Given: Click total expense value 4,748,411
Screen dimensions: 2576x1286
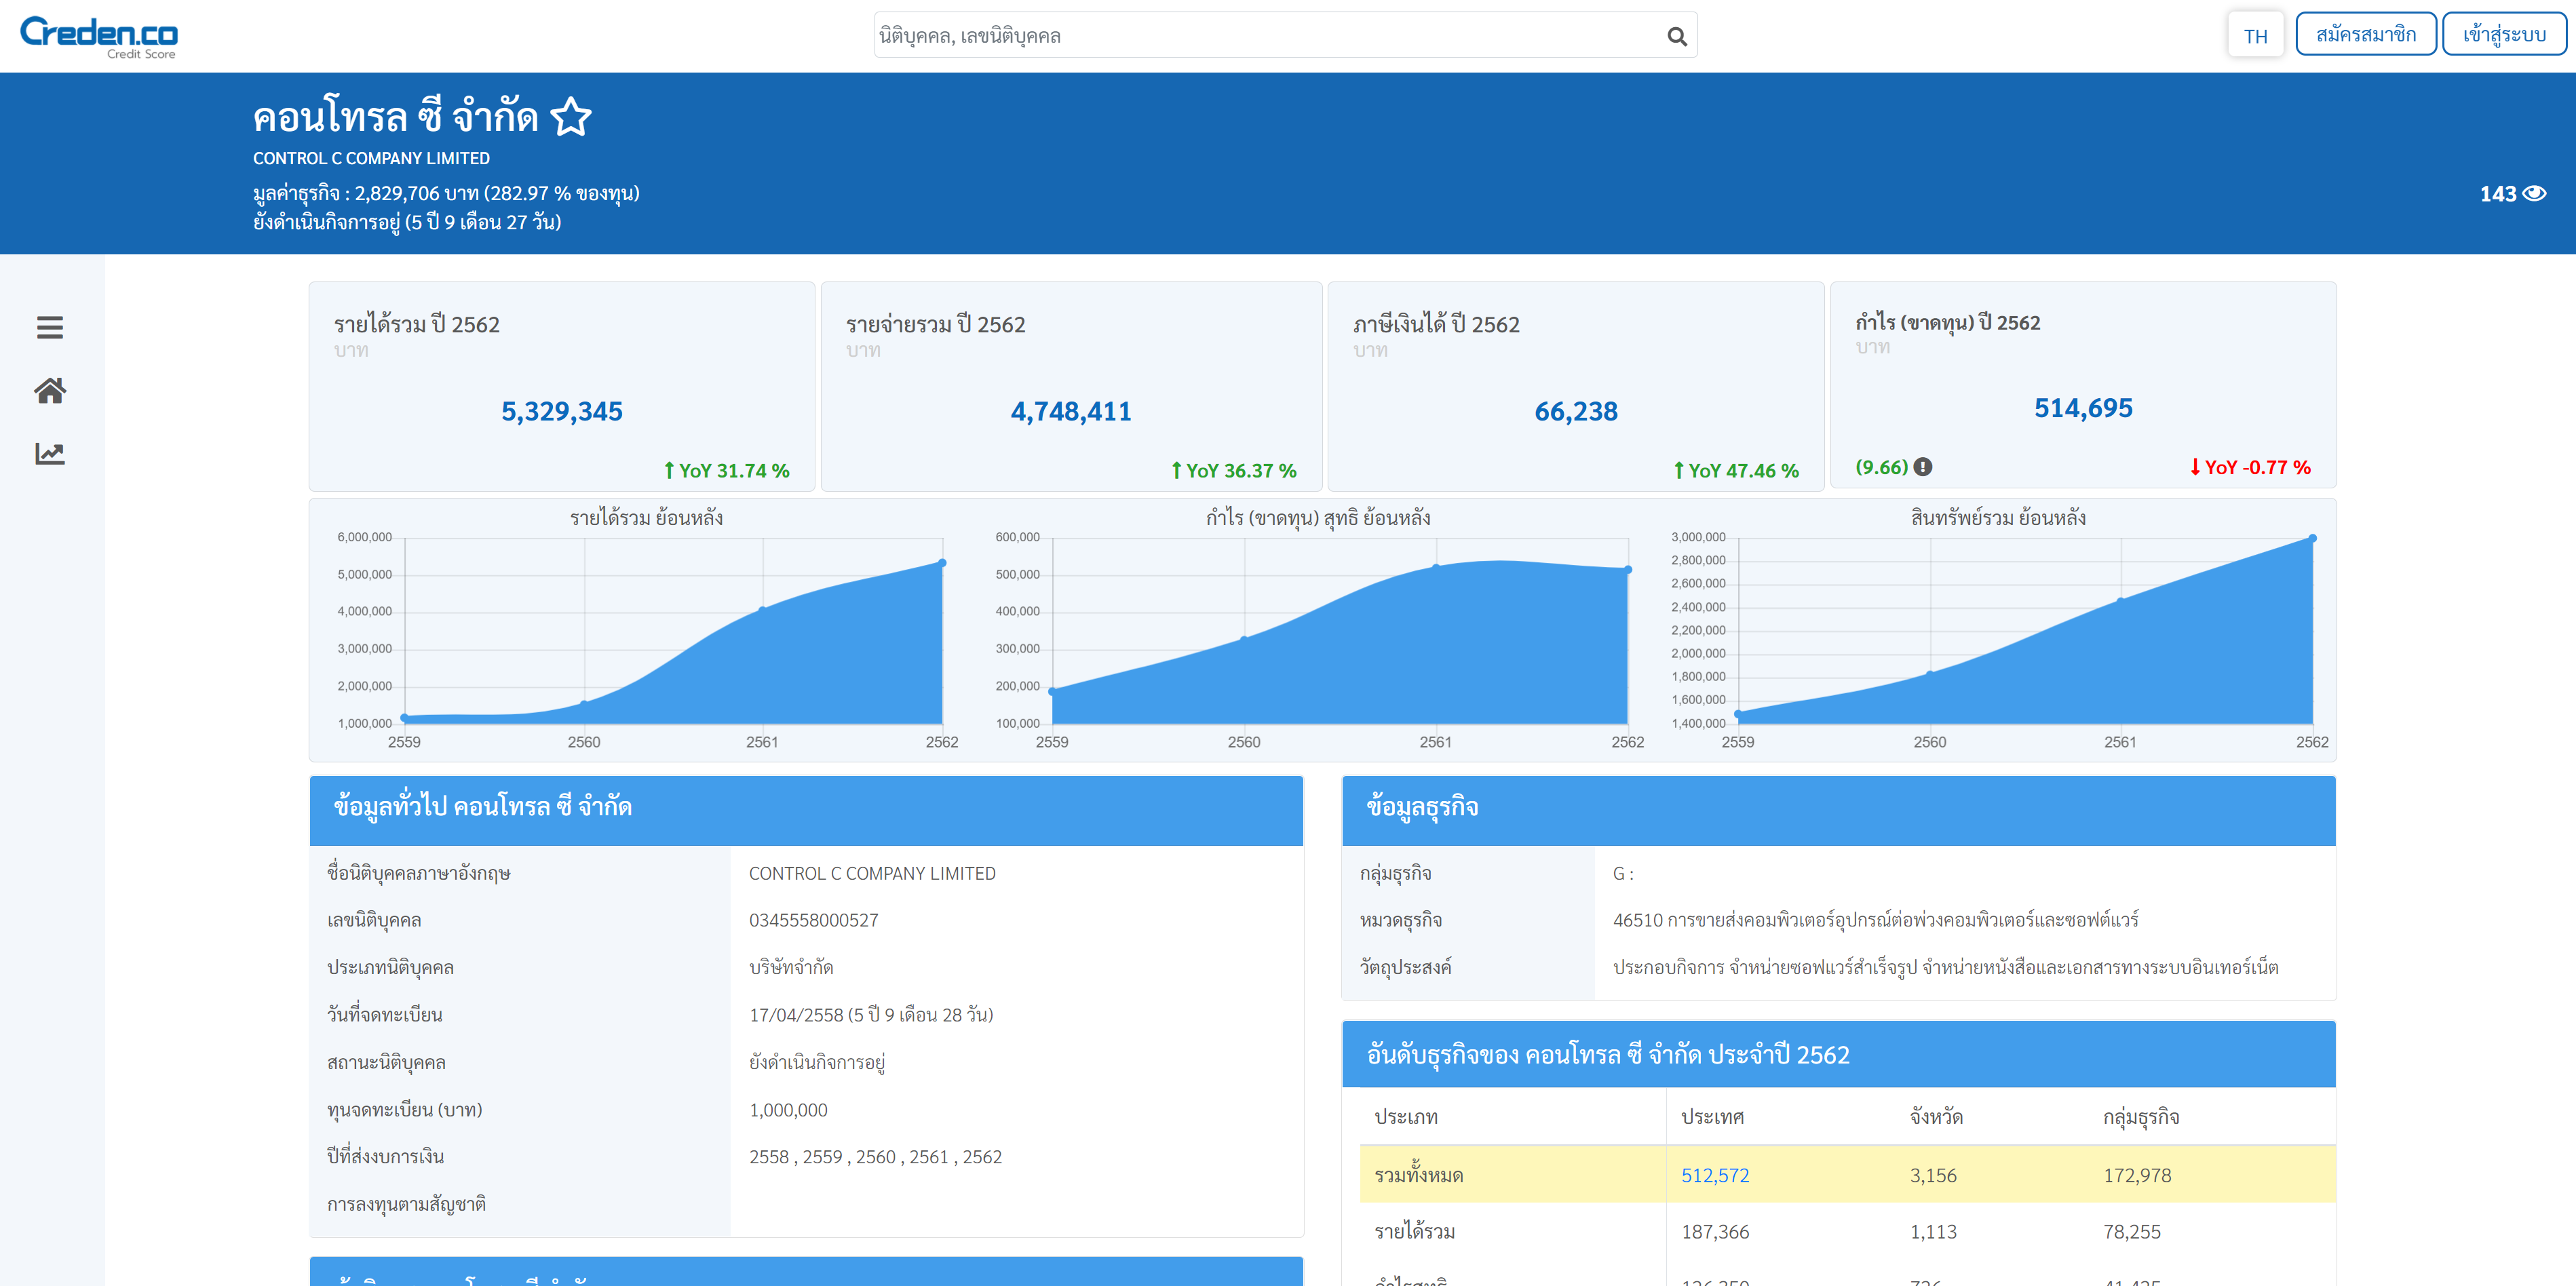Looking at the screenshot, I should 1071,411.
